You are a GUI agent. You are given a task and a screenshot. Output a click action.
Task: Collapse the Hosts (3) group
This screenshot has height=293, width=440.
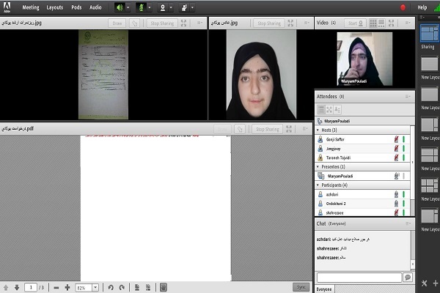click(x=318, y=130)
